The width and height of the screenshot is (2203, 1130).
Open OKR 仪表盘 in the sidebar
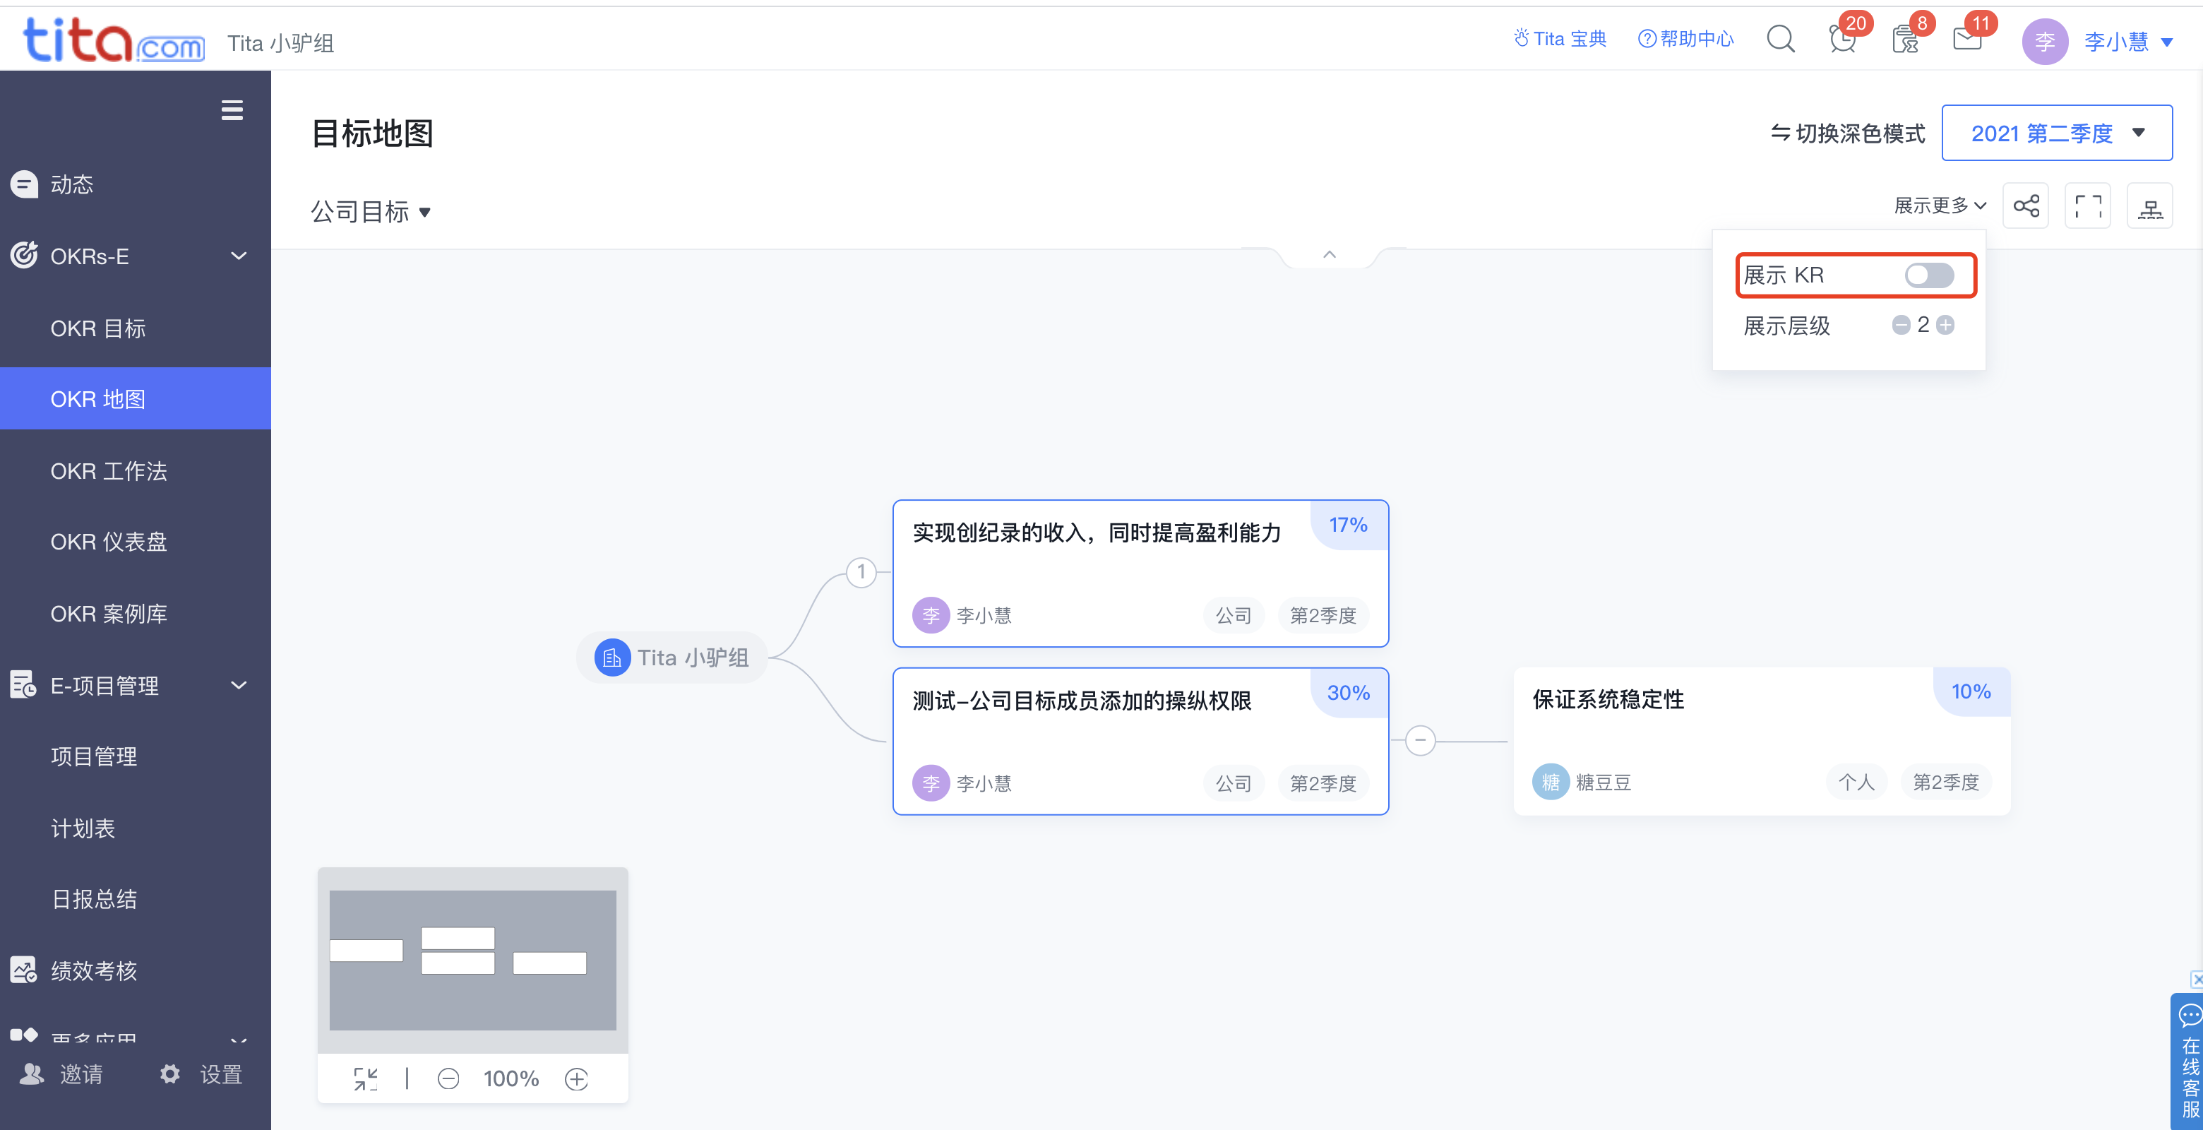click(135, 542)
